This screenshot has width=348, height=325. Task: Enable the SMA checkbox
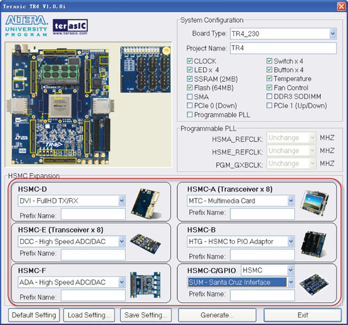(190, 97)
